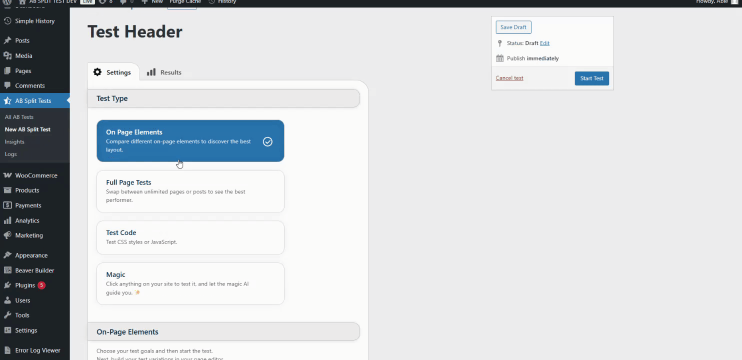This screenshot has width=742, height=360.
Task: Click the Analytics bar-chart icon in sidebar
Action: pos(7,220)
